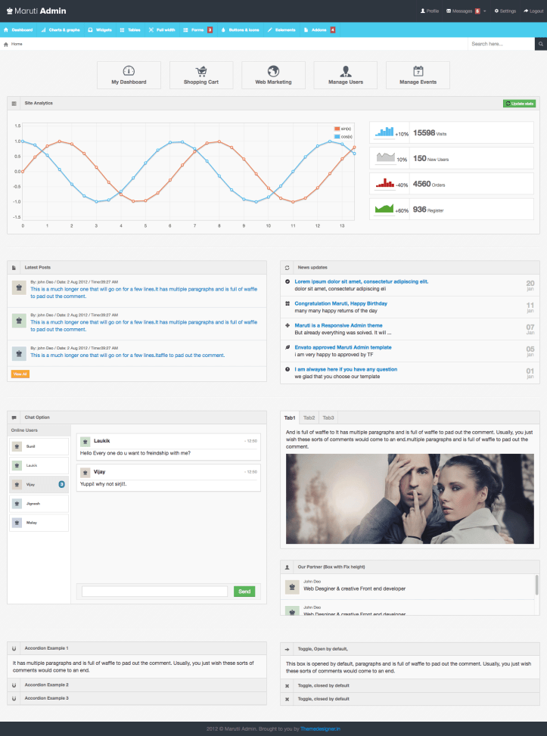The height and width of the screenshot is (736, 547).
Task: Open Charts & graphs menu item
Action: point(61,30)
